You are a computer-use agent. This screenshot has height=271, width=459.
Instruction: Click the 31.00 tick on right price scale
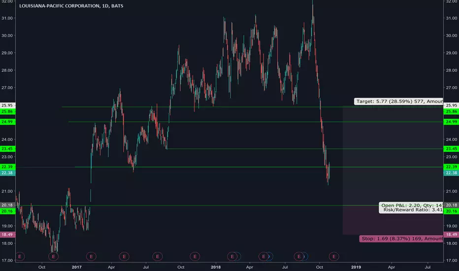click(451, 18)
